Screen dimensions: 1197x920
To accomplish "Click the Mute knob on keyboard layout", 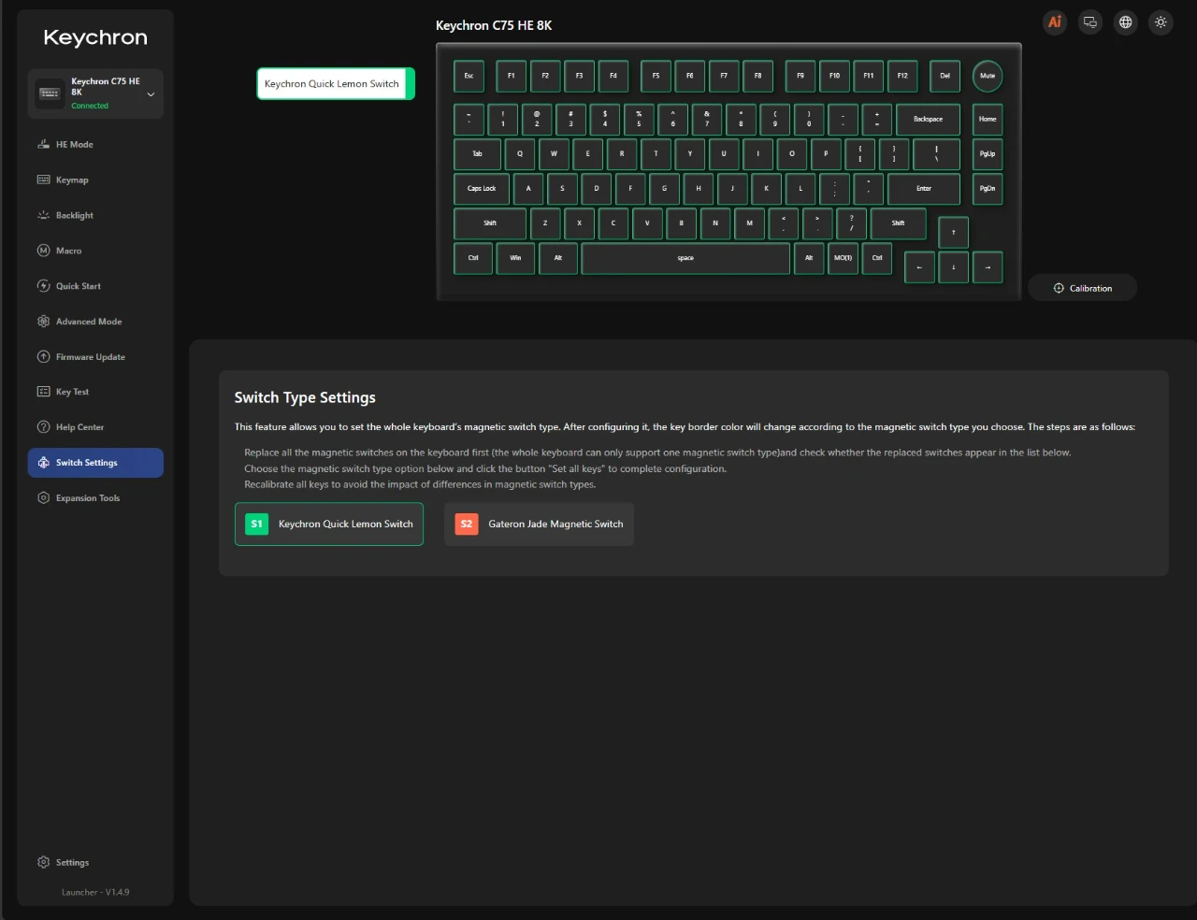I will pos(988,76).
